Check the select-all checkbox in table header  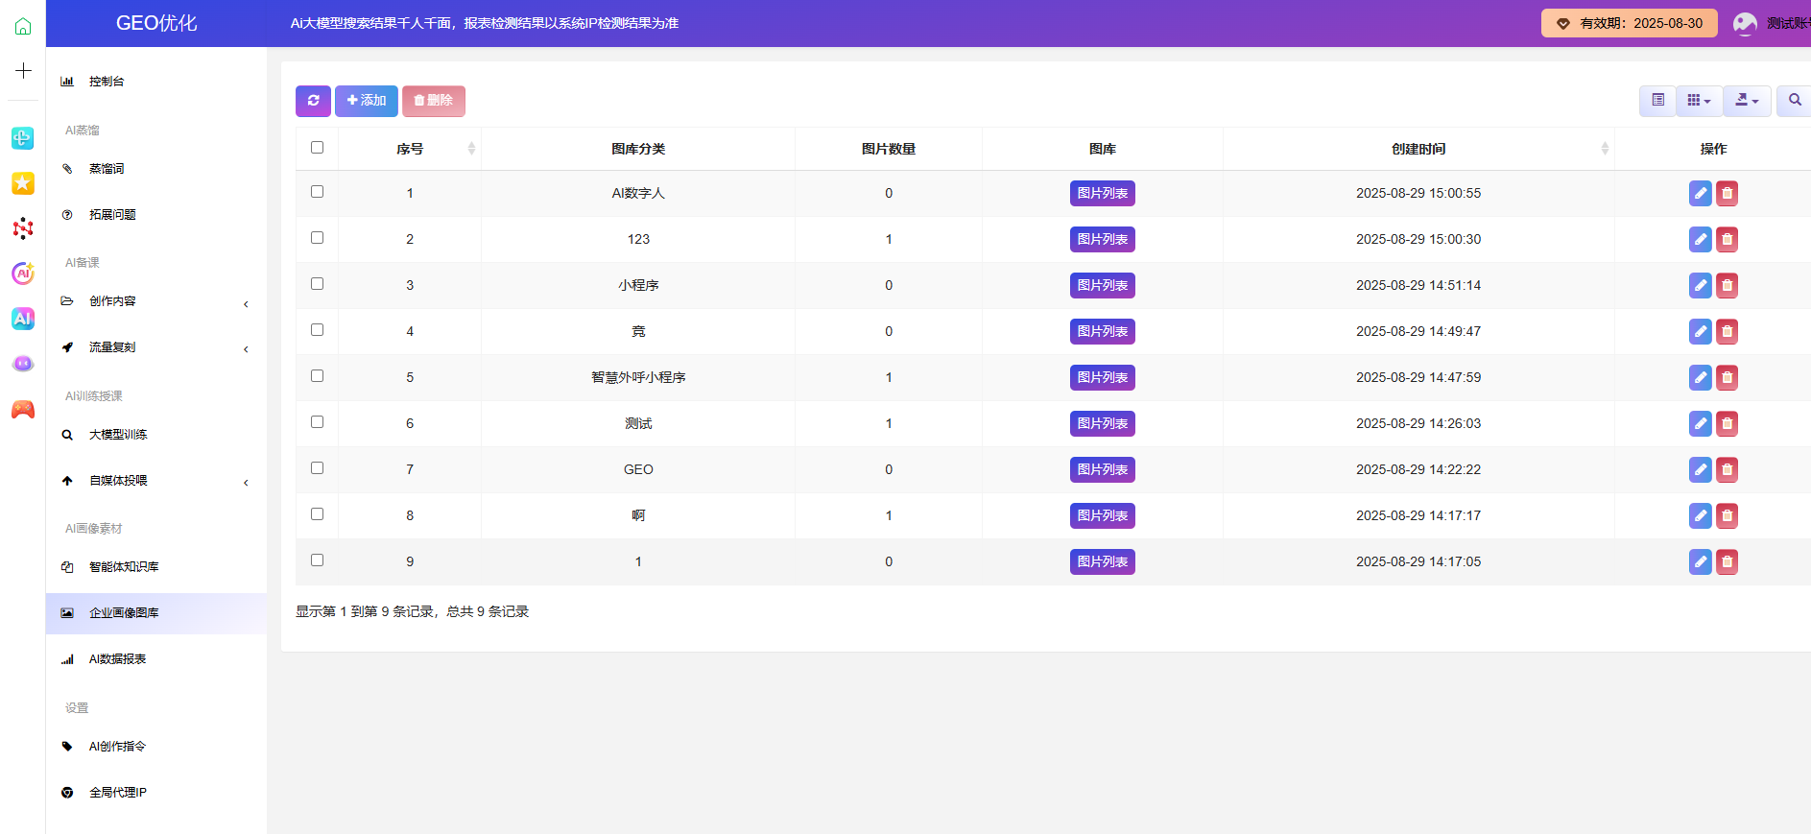(317, 148)
